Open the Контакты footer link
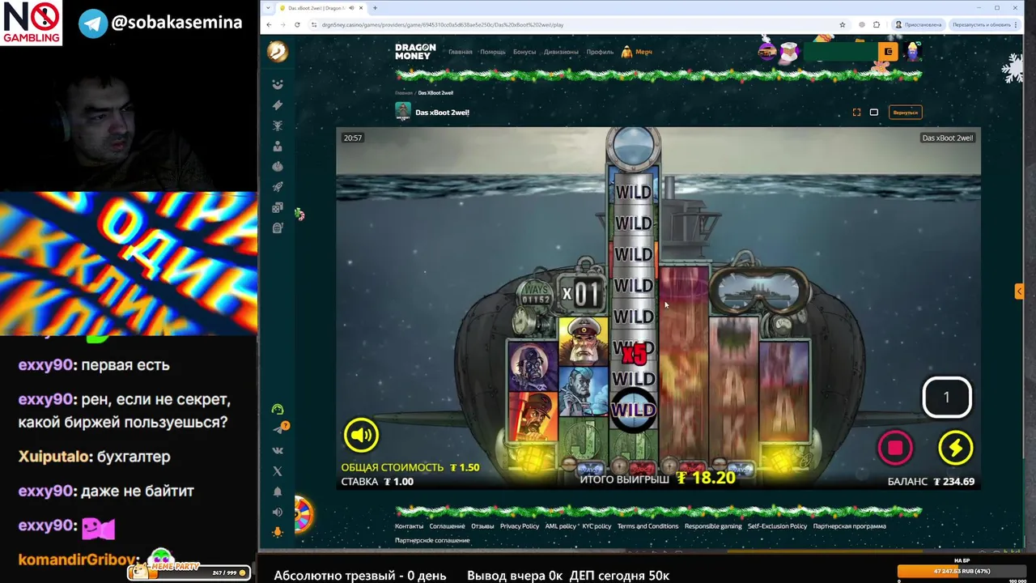Screen dimensions: 1036x583 pyautogui.click(x=409, y=526)
